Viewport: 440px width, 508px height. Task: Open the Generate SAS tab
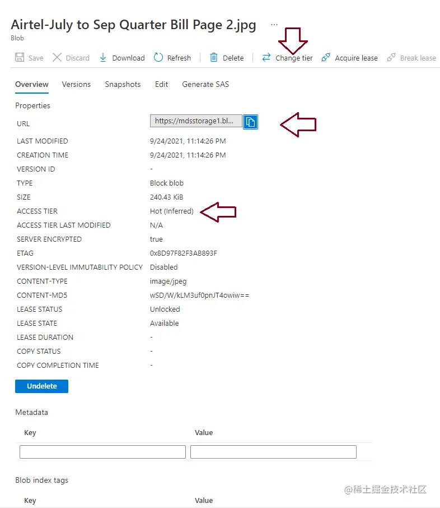point(205,84)
